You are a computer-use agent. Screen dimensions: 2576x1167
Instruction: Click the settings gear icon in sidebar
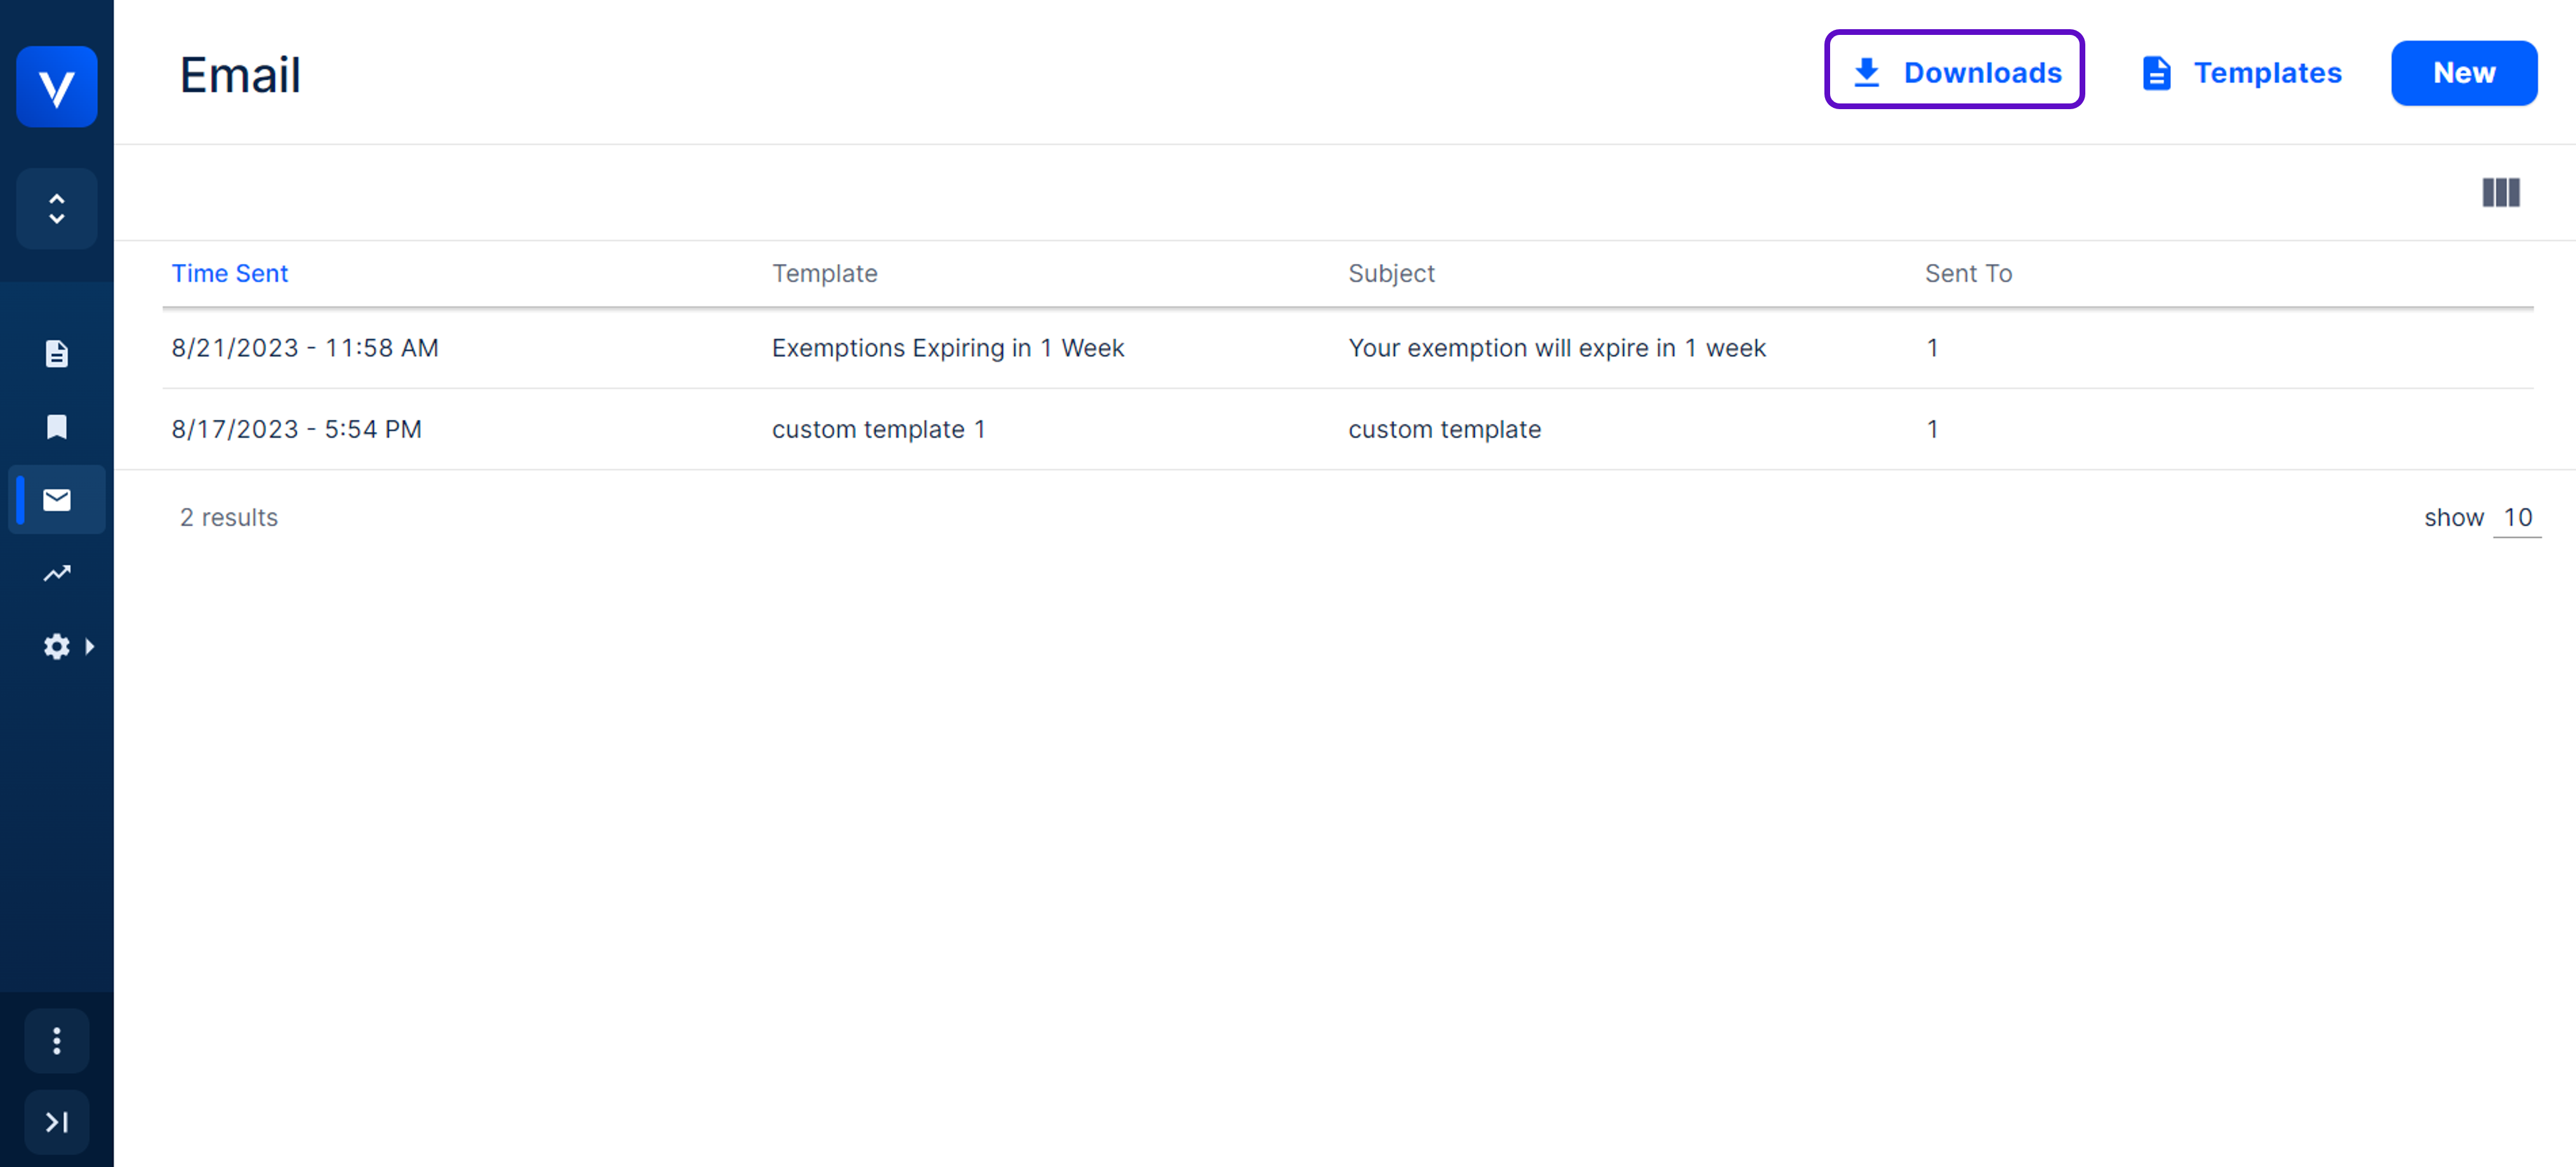coord(56,647)
